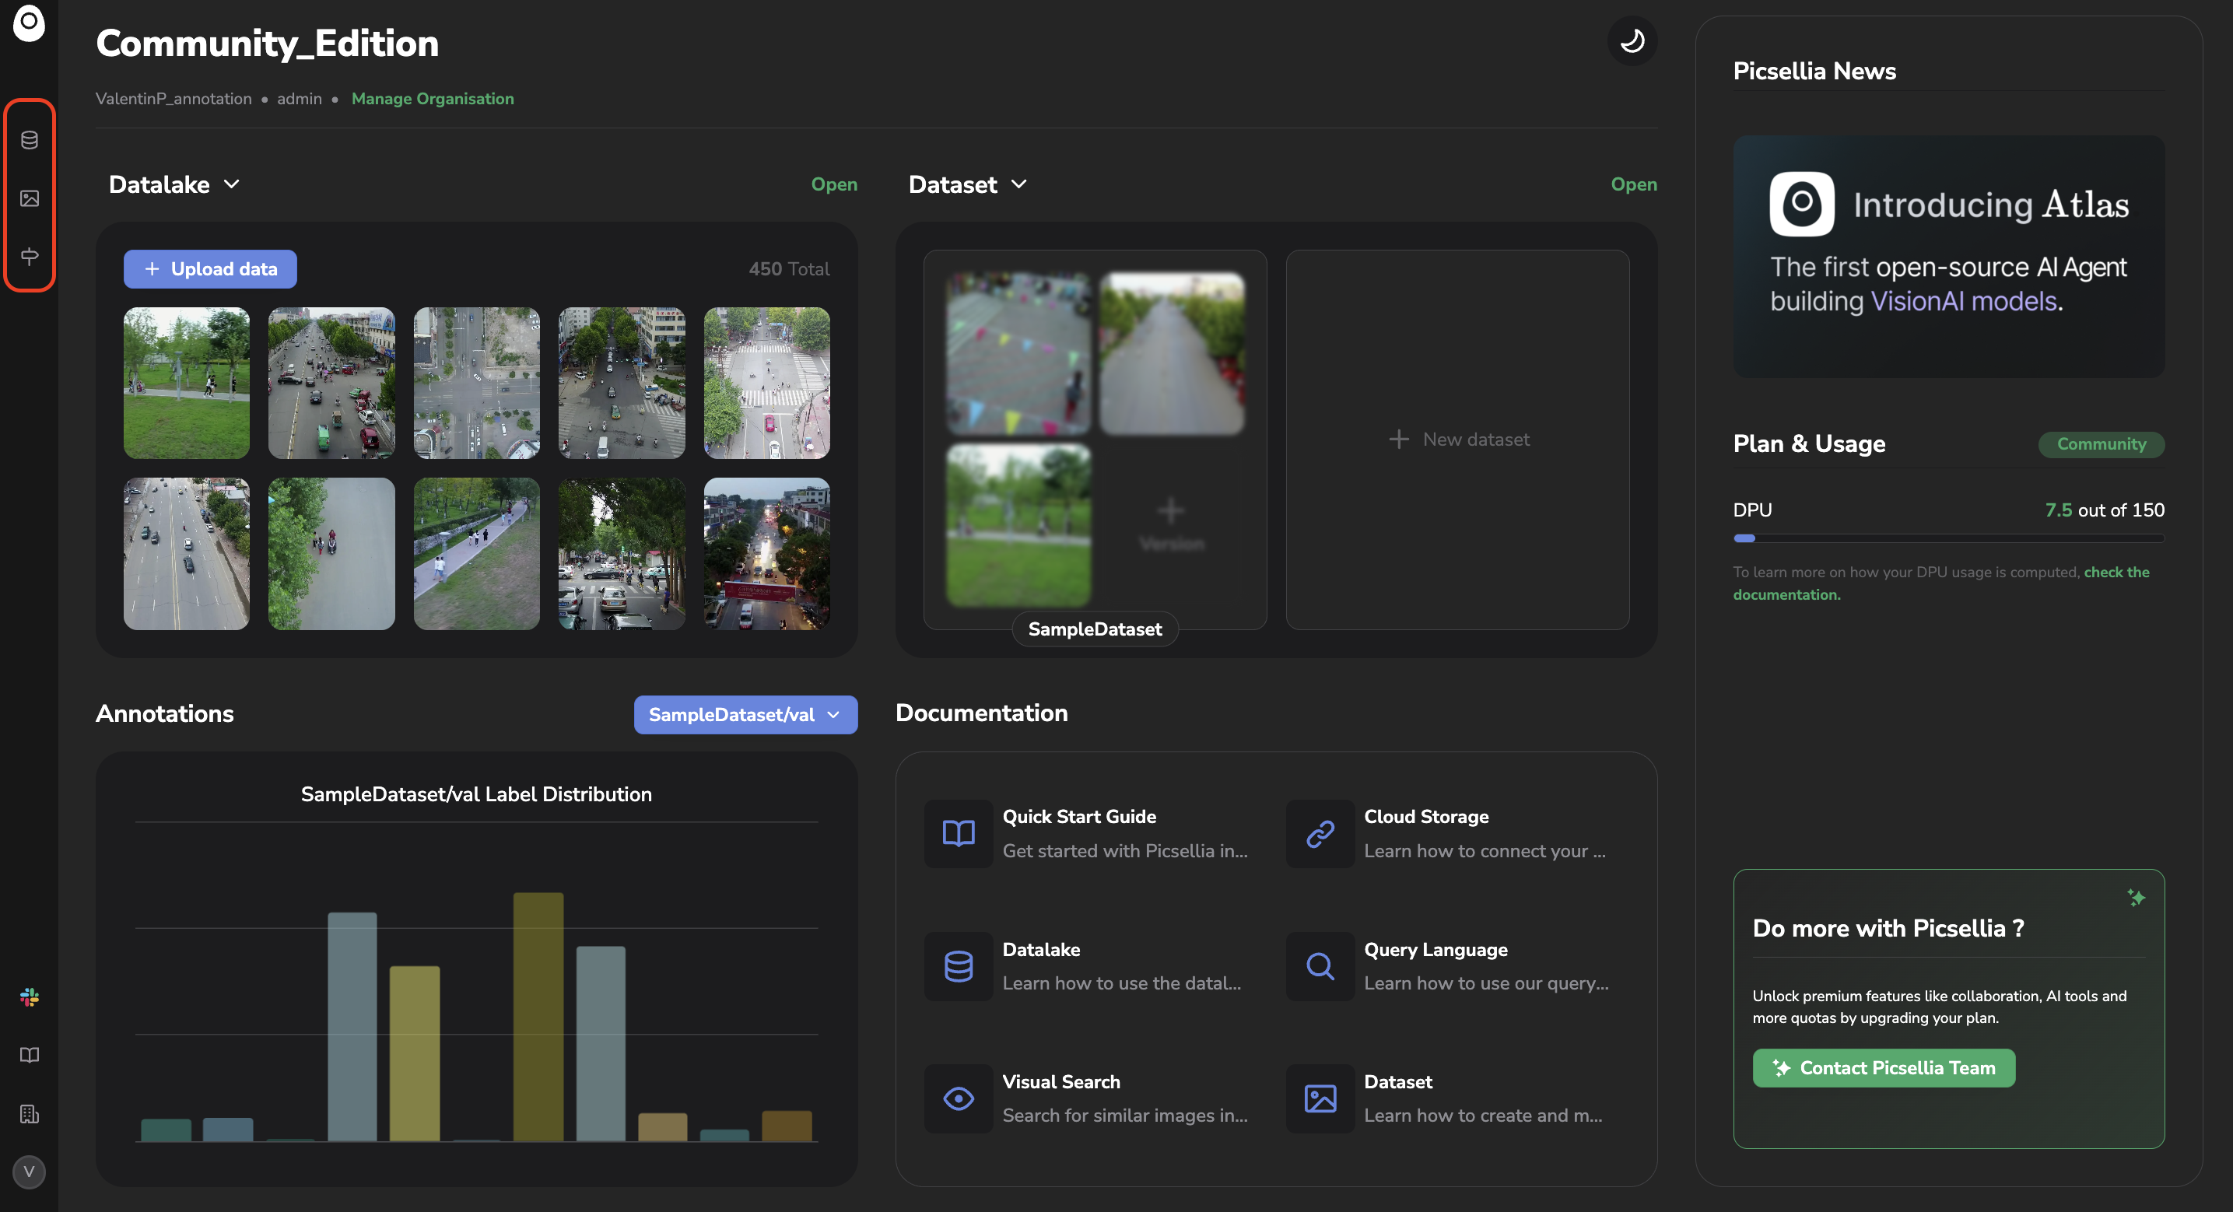
Task: Click the signpost sidebar icon
Action: [x=30, y=257]
